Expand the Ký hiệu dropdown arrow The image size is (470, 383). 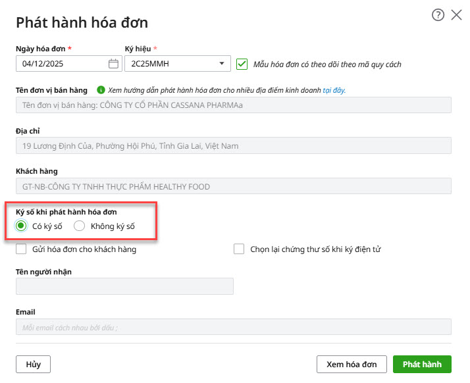tap(221, 64)
